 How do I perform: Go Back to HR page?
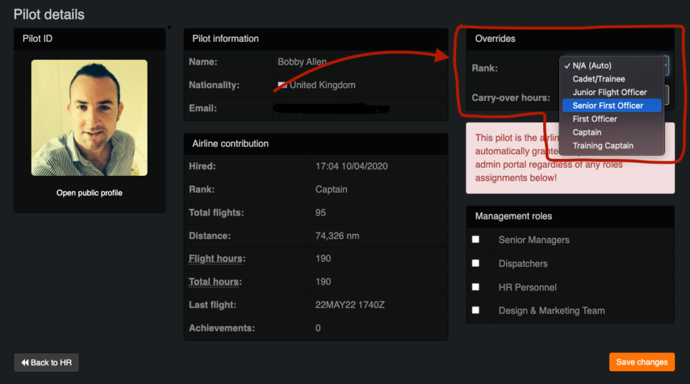46,362
